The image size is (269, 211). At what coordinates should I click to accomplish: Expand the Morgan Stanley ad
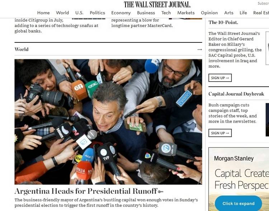pyautogui.click(x=238, y=203)
